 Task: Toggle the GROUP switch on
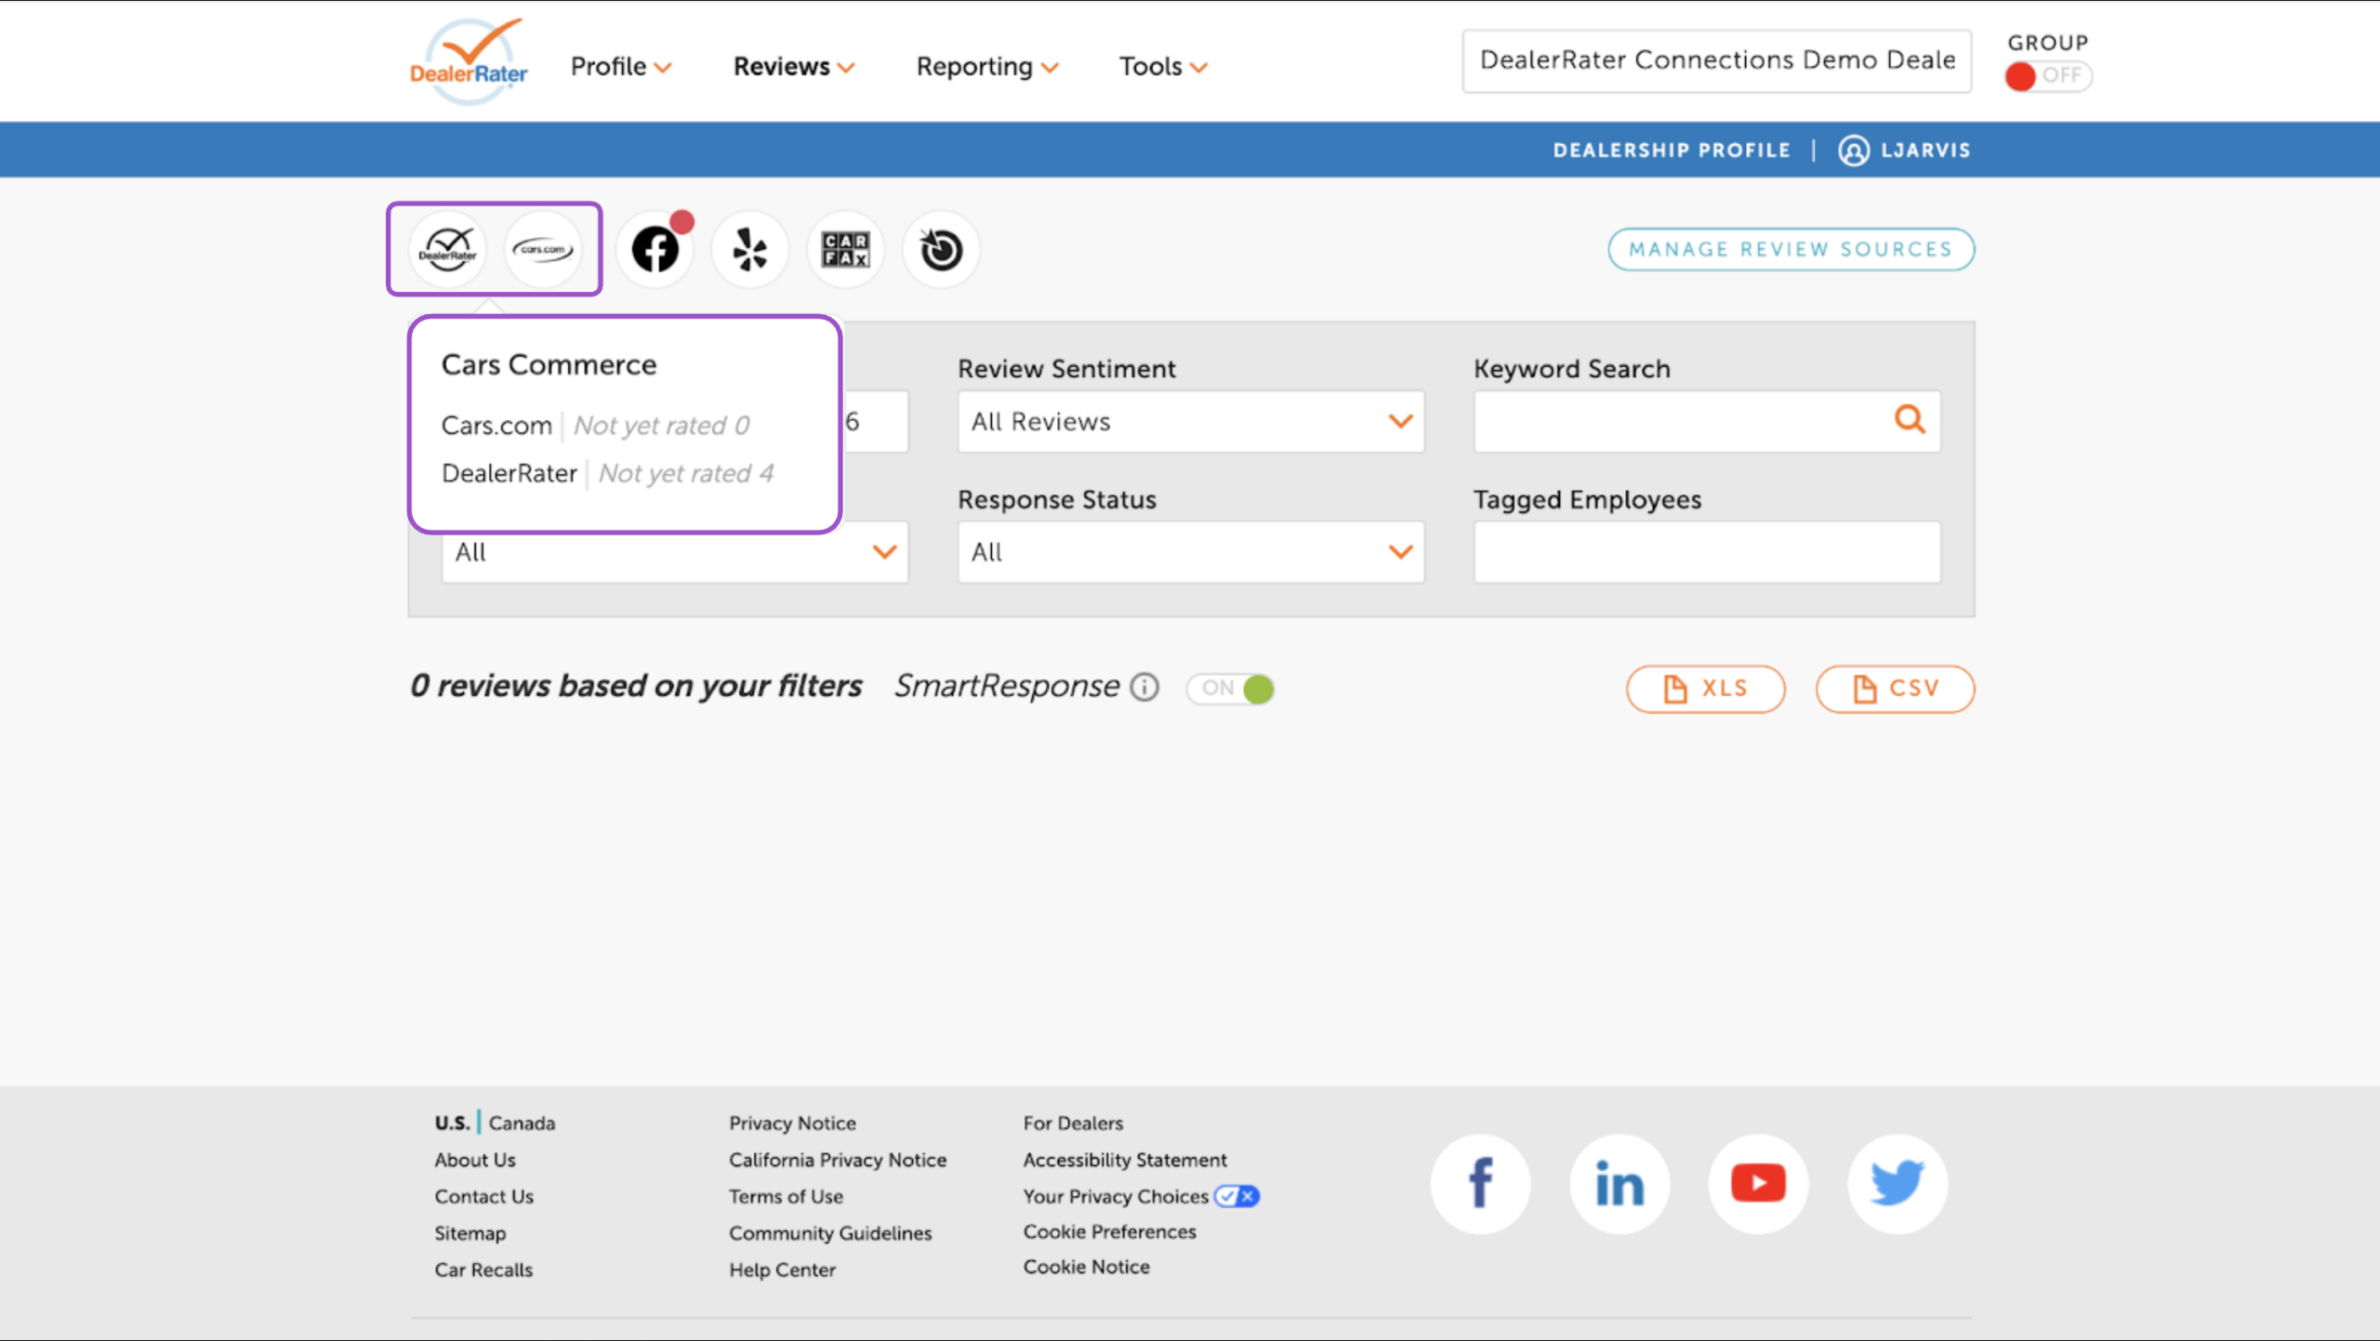point(2047,75)
